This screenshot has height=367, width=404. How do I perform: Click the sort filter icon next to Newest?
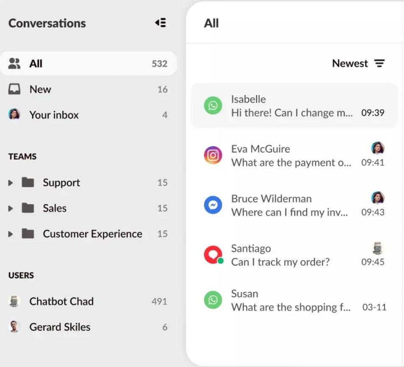(379, 64)
